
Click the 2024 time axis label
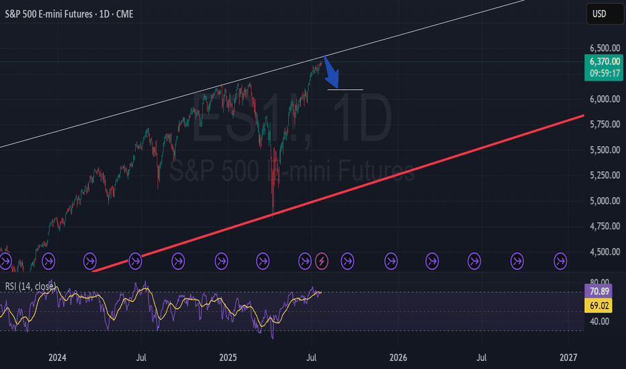[57, 358]
